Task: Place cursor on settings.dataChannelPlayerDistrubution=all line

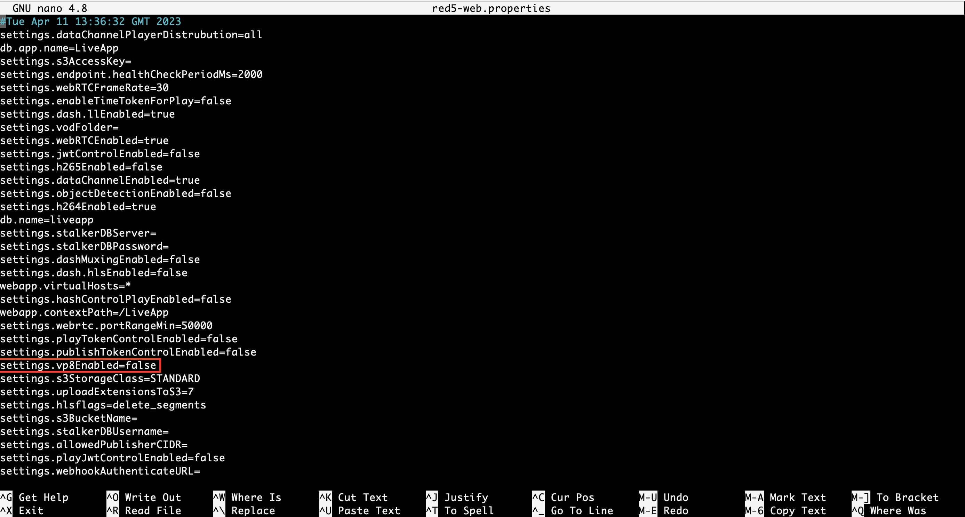Action: (x=131, y=35)
